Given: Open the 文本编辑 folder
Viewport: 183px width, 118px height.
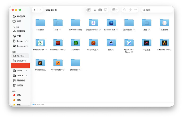Looking at the screenshot, I should 164,23.
